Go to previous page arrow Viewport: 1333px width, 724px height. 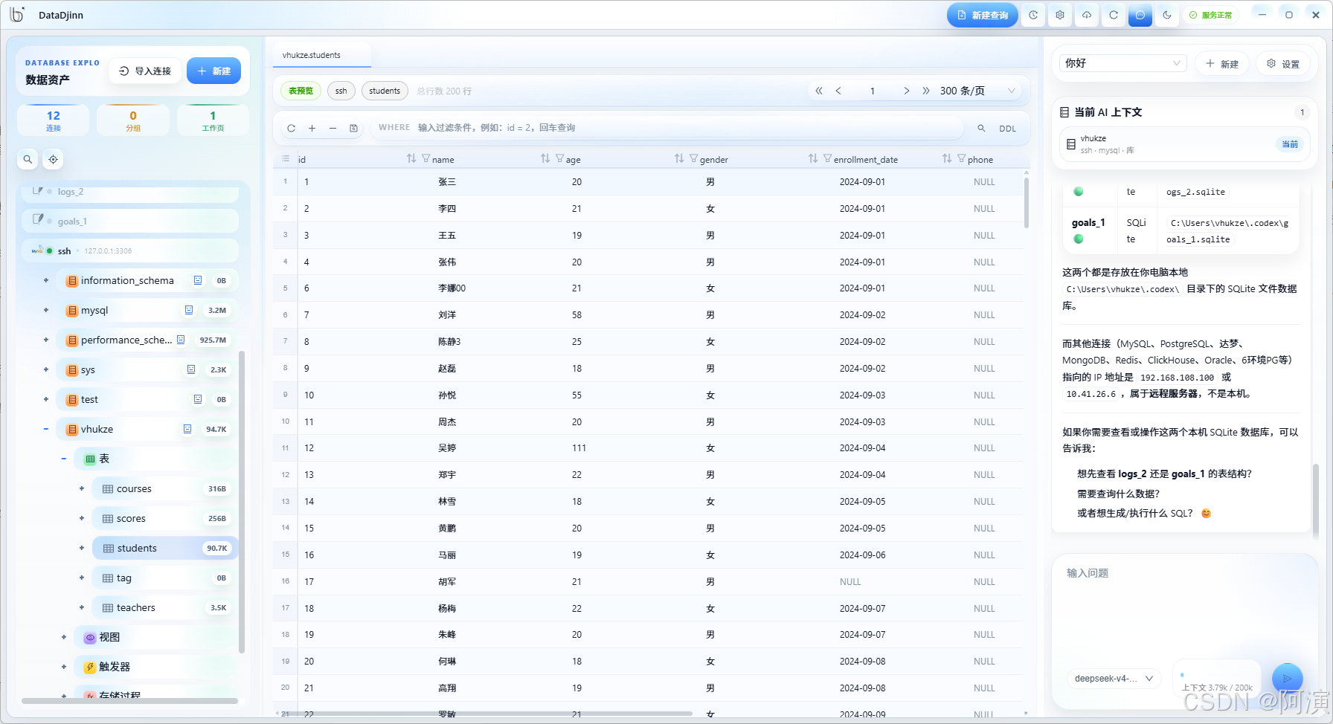(x=838, y=91)
